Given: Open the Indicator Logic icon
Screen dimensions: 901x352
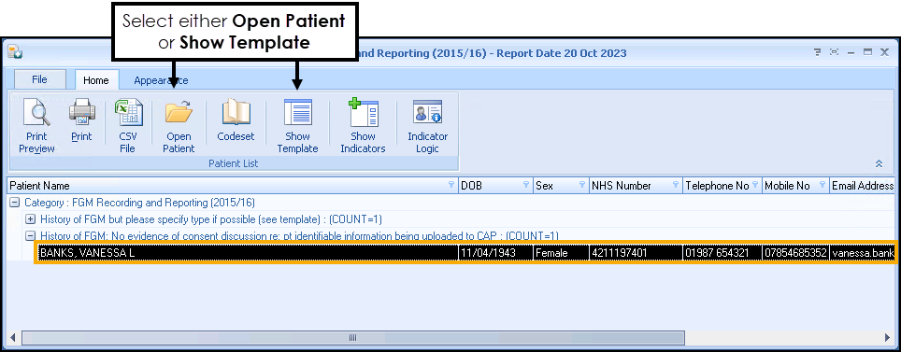Looking at the screenshot, I should click(x=427, y=113).
